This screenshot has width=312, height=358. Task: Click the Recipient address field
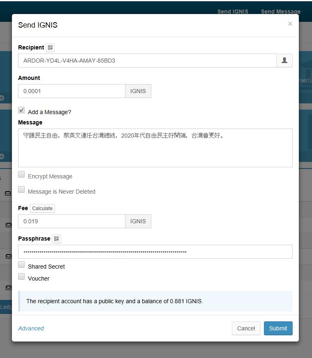pyautogui.click(x=147, y=61)
